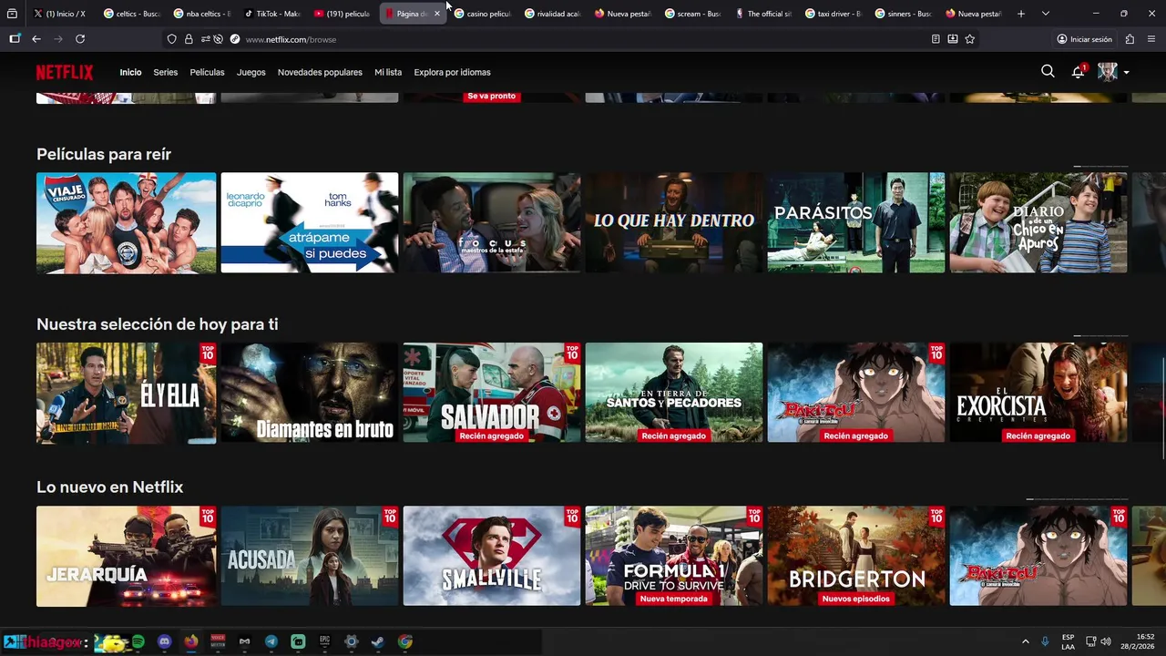The image size is (1166, 656).
Task: Open the Firefox extensions puzzle icon
Action: pos(1130,39)
